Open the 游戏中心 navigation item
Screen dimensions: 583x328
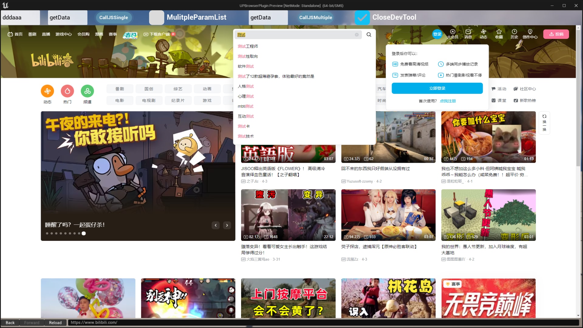[63, 34]
